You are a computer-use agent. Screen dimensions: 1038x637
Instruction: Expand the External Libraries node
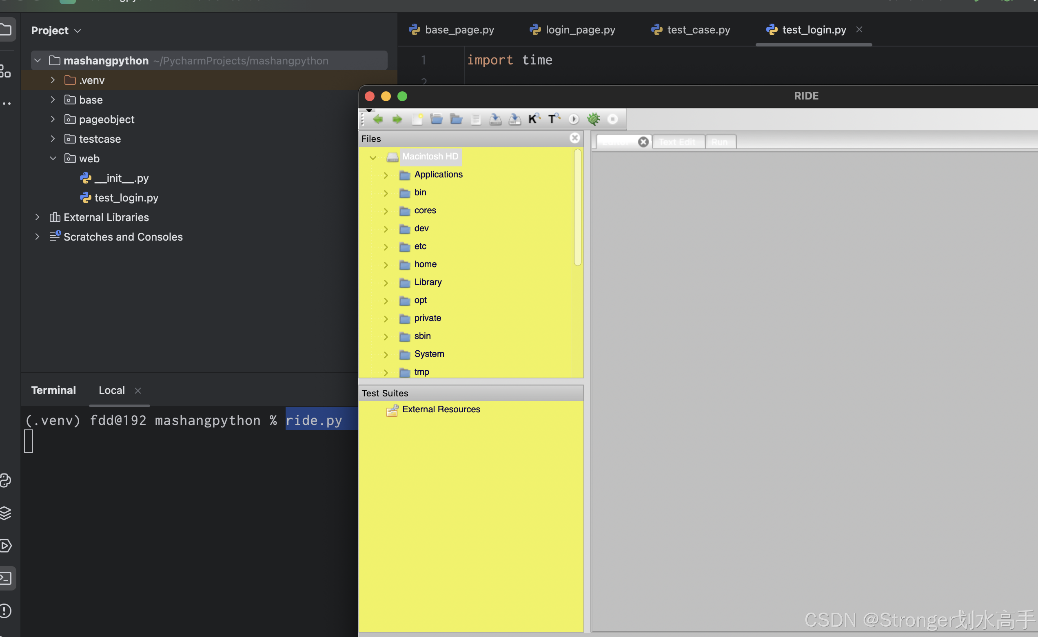(37, 217)
